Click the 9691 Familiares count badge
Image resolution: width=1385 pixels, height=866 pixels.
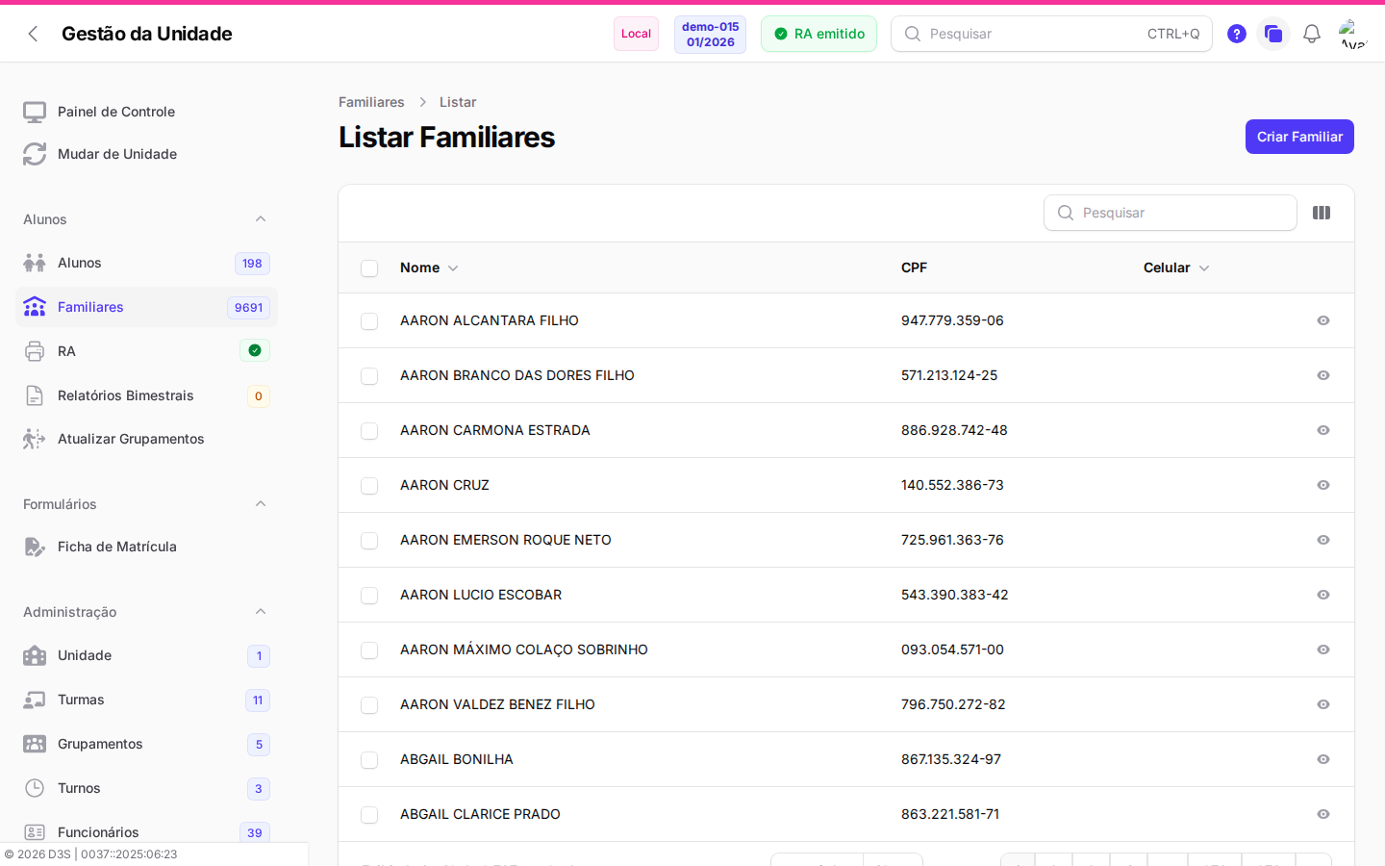(x=248, y=308)
